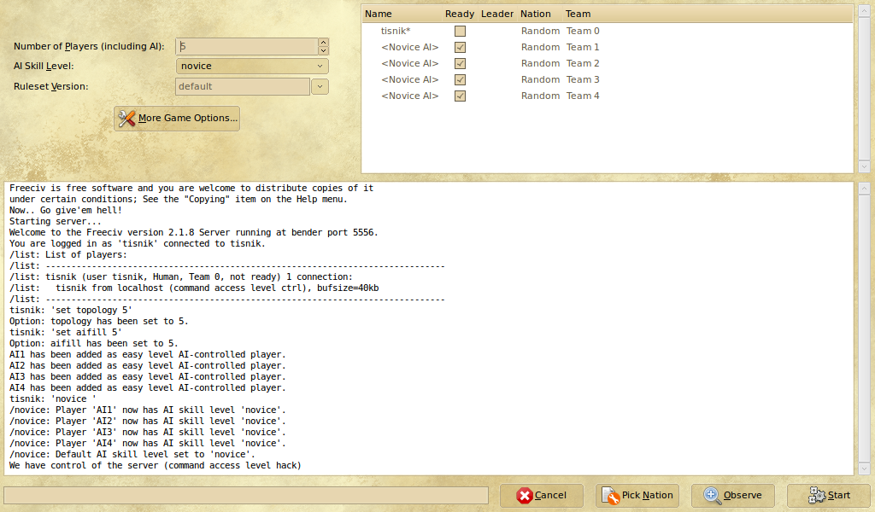This screenshot has height=512, width=875.
Task: Click the Random nation cell for tisnik
Action: [540, 32]
